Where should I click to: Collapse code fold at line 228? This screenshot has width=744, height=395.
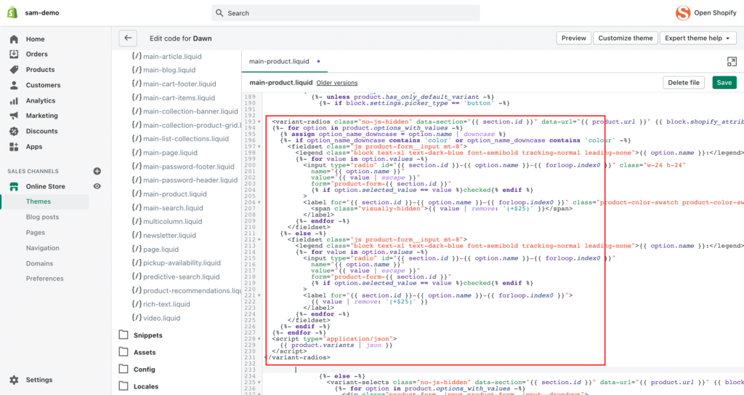(259, 339)
